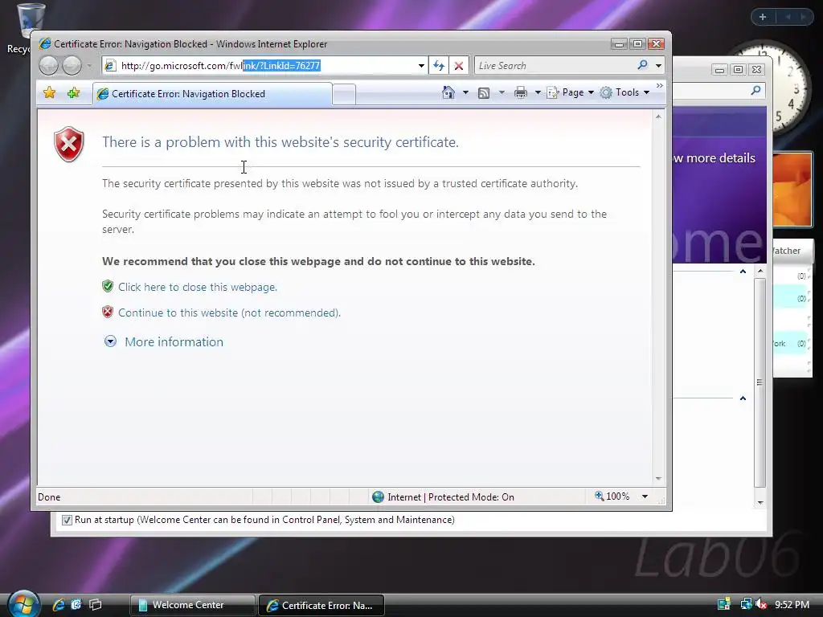Viewport: 823px width, 617px height.
Task: Print the page with printer icon
Action: pyautogui.click(x=520, y=93)
